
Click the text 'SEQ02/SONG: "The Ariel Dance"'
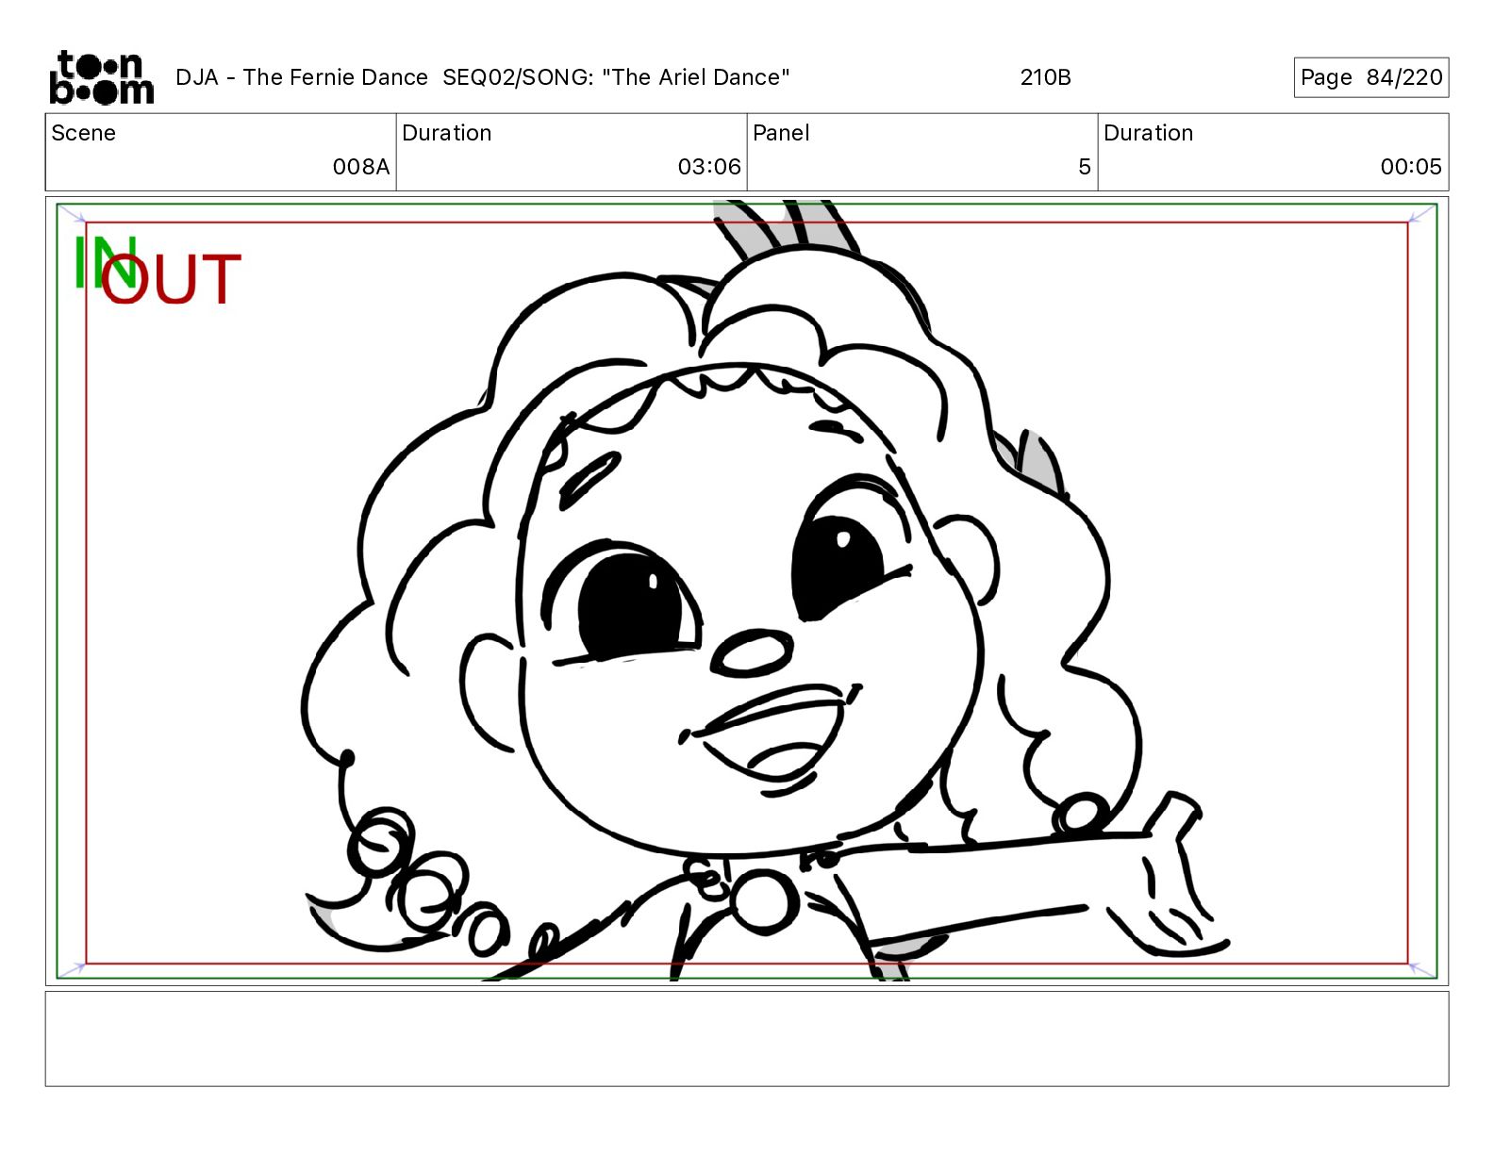616,77
